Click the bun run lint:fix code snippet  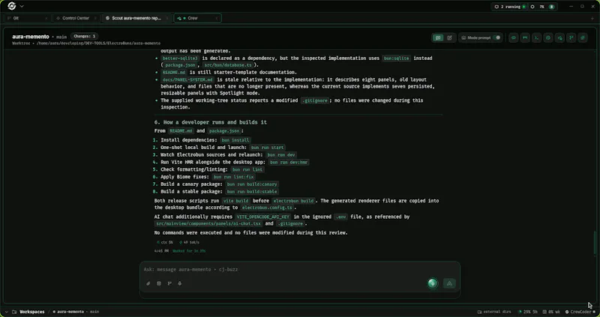233,177
